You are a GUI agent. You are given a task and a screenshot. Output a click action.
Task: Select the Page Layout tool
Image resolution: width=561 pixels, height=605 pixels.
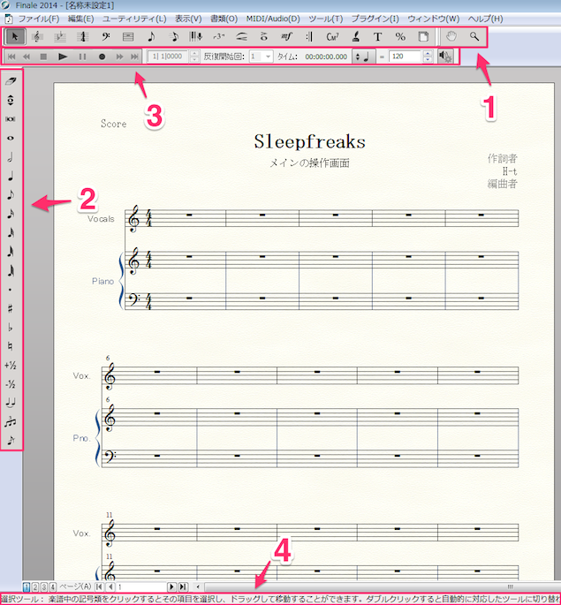(423, 37)
